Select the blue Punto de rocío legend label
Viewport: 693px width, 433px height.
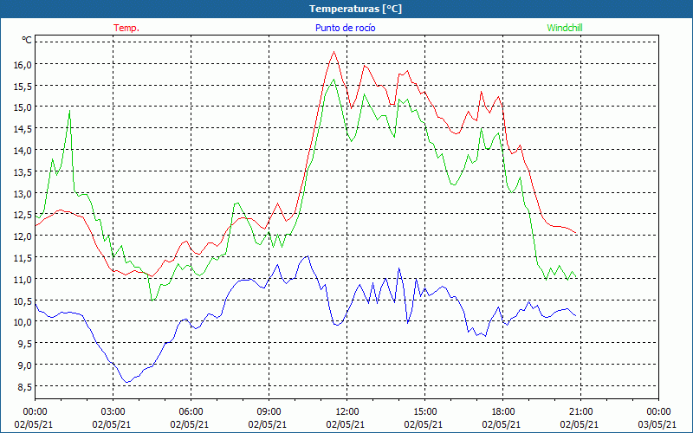(345, 28)
